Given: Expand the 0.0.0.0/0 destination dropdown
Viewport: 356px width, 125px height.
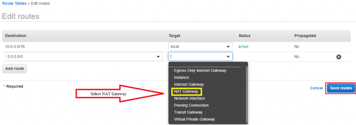Looking at the screenshot, I should click(158, 57).
